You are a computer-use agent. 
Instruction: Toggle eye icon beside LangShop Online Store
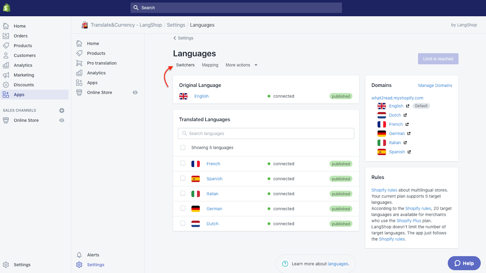(135, 92)
